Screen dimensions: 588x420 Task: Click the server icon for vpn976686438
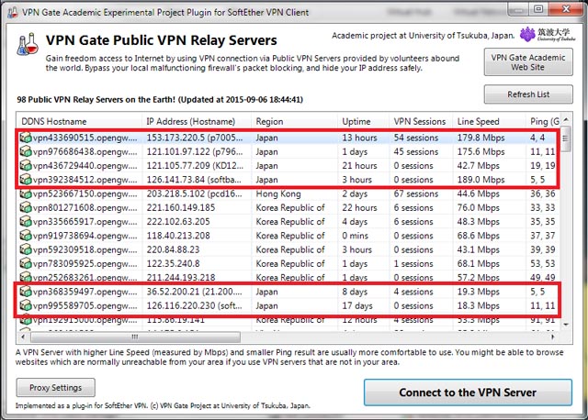(x=26, y=153)
